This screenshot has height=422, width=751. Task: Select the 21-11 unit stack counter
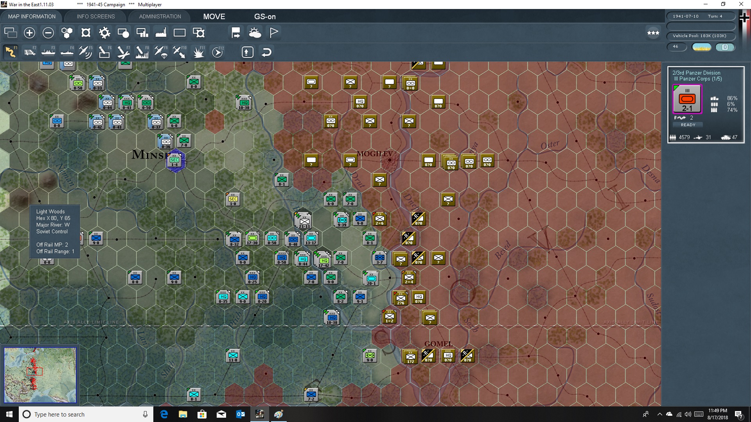coord(304,221)
